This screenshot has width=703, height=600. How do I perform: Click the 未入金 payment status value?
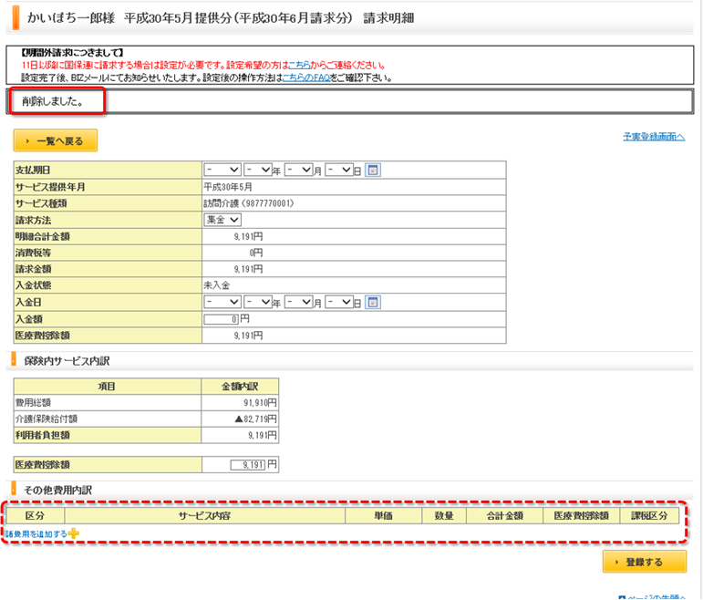click(x=216, y=285)
